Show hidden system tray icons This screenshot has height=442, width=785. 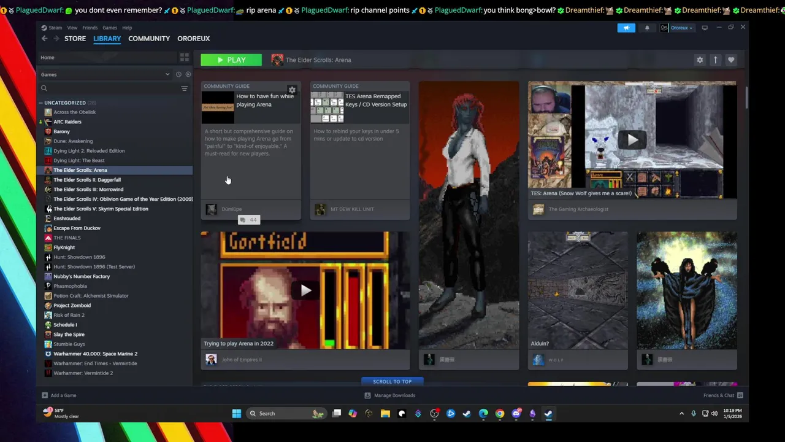681,413
